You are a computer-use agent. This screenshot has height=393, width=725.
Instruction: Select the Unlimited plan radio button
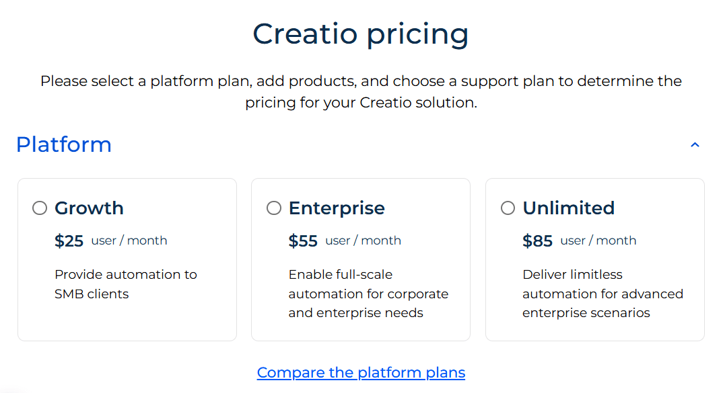507,208
